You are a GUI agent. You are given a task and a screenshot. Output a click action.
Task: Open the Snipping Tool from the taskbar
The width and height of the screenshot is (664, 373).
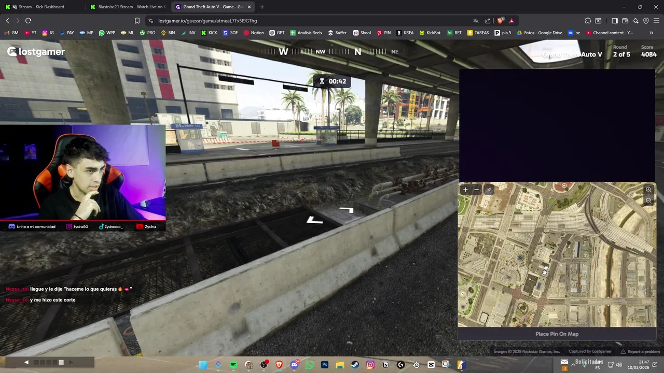(446, 365)
